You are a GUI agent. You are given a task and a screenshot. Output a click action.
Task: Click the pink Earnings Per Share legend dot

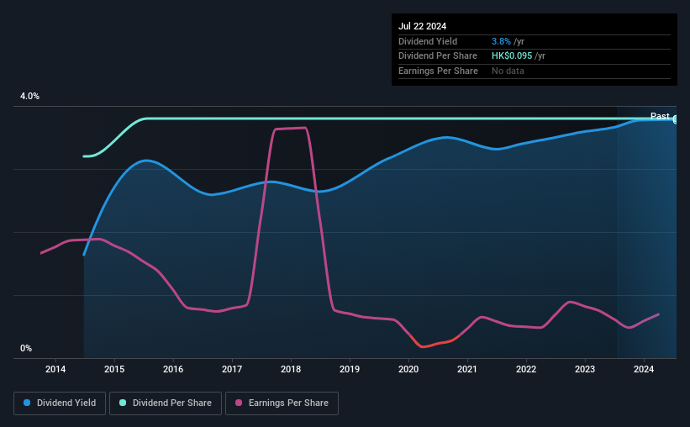coord(239,403)
